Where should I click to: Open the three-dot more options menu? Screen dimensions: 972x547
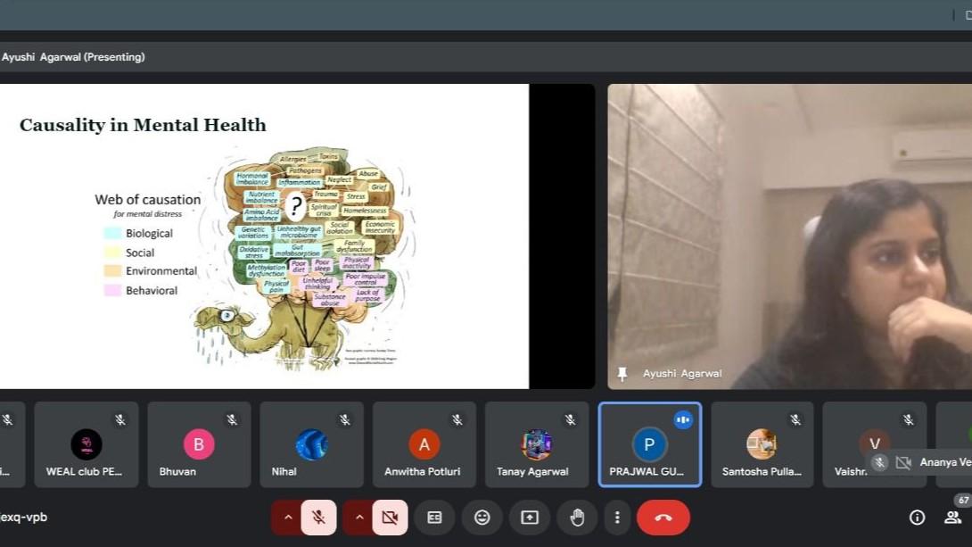617,518
